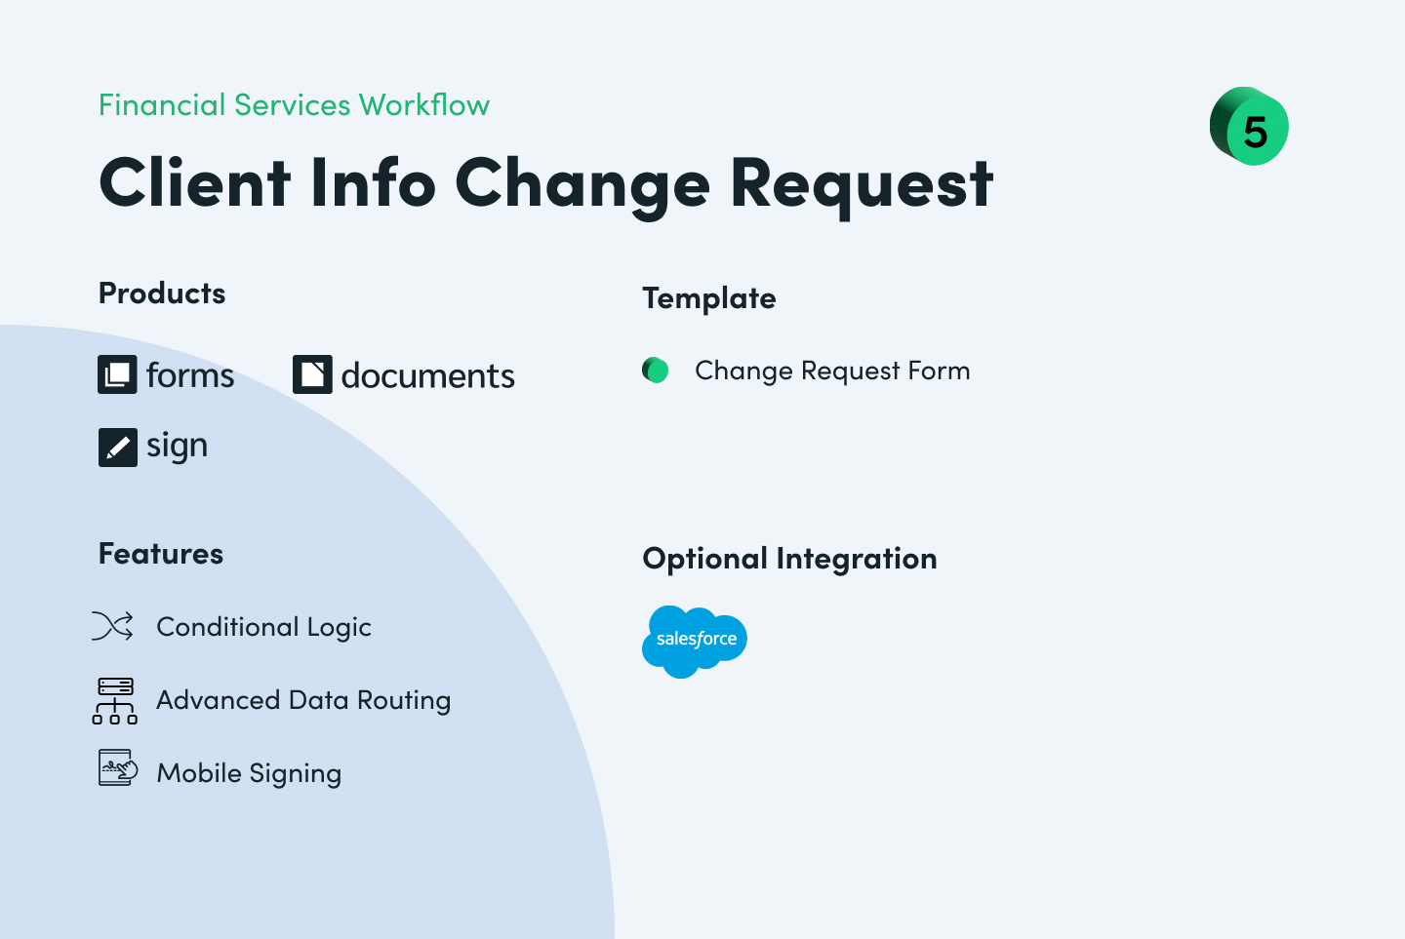Open the Change Request Form template

point(831,371)
